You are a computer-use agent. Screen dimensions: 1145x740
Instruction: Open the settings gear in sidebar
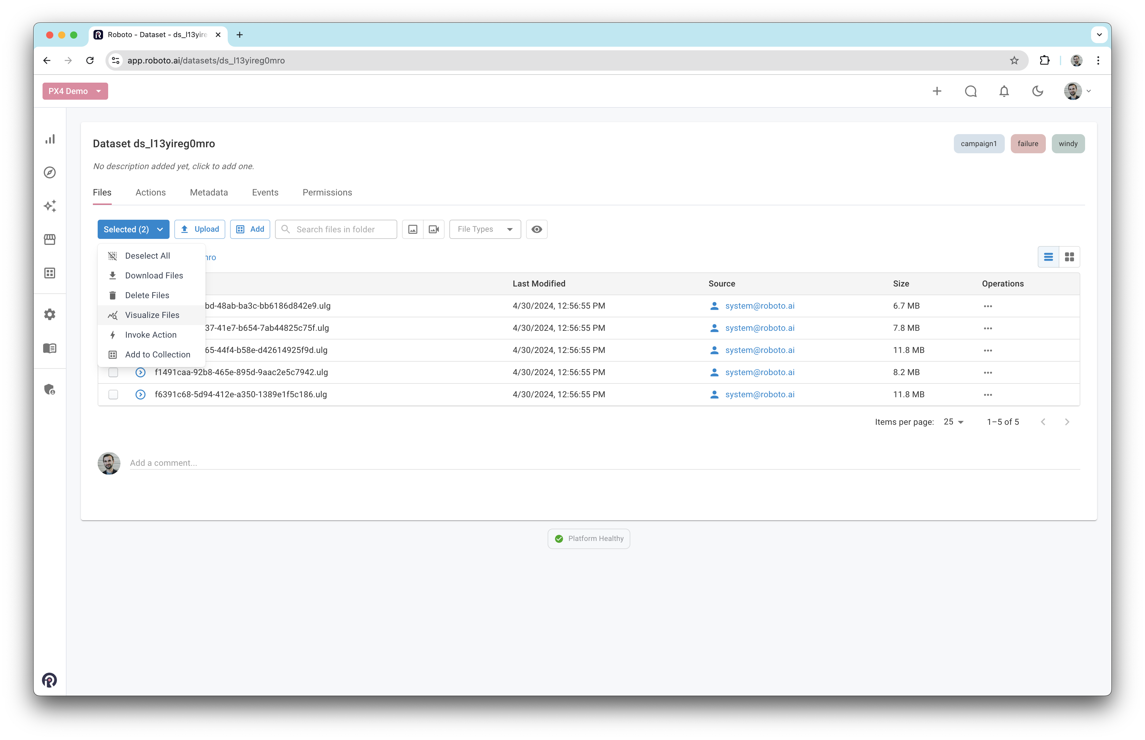(x=50, y=314)
